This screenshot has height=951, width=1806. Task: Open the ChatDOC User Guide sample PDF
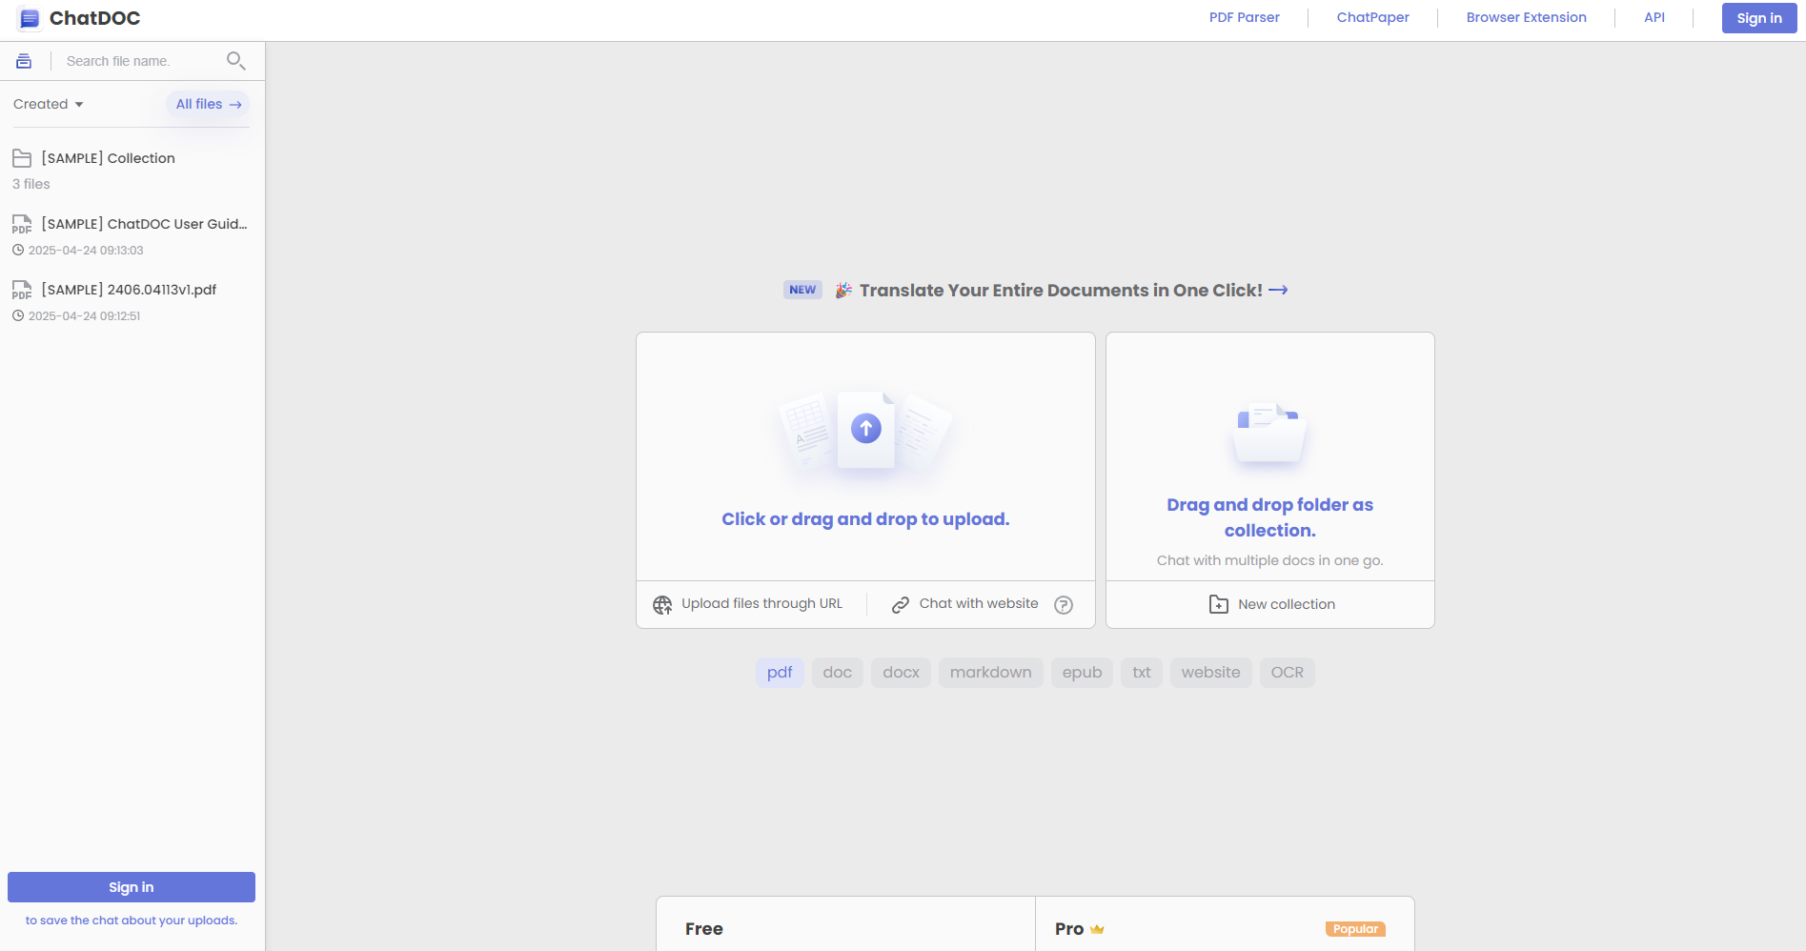(x=144, y=224)
